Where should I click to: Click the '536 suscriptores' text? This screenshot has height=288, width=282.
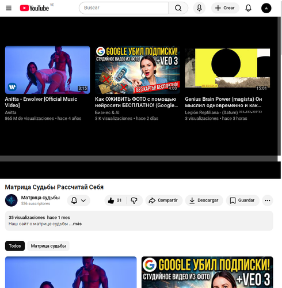tap(36, 203)
